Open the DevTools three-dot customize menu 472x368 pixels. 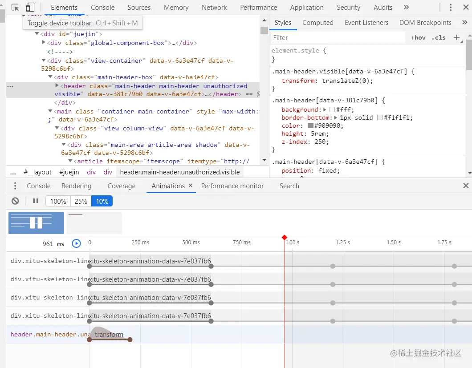click(x=450, y=7)
